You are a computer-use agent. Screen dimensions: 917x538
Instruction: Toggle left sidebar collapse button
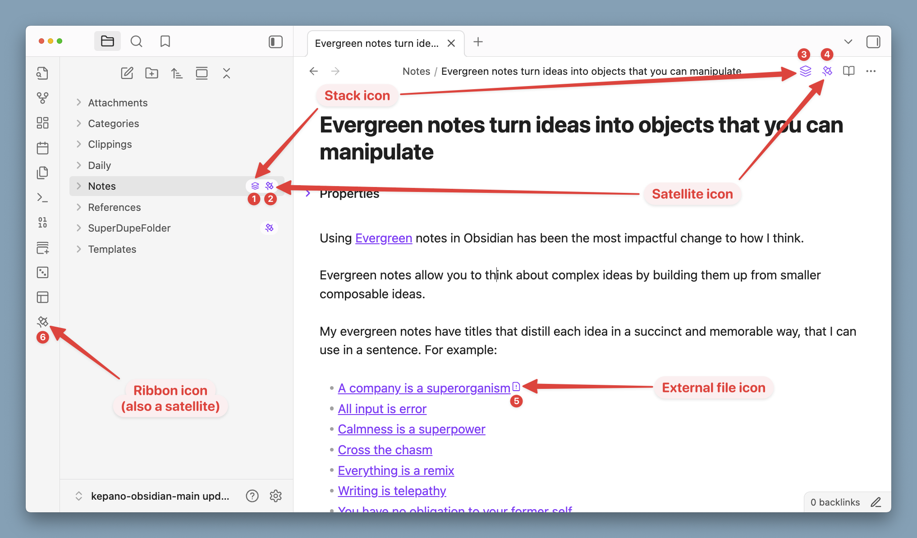tap(275, 42)
